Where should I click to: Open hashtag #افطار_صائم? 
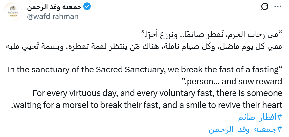[260, 118]
